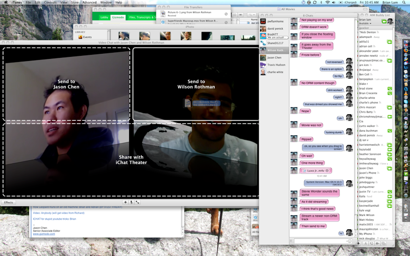Click audio chat button at Buddy List bottom

tap(372, 244)
